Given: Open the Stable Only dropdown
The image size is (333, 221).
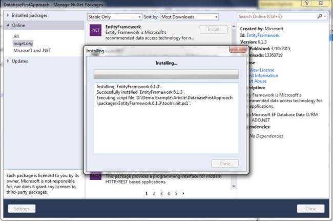Looking at the screenshot, I should (114, 17).
